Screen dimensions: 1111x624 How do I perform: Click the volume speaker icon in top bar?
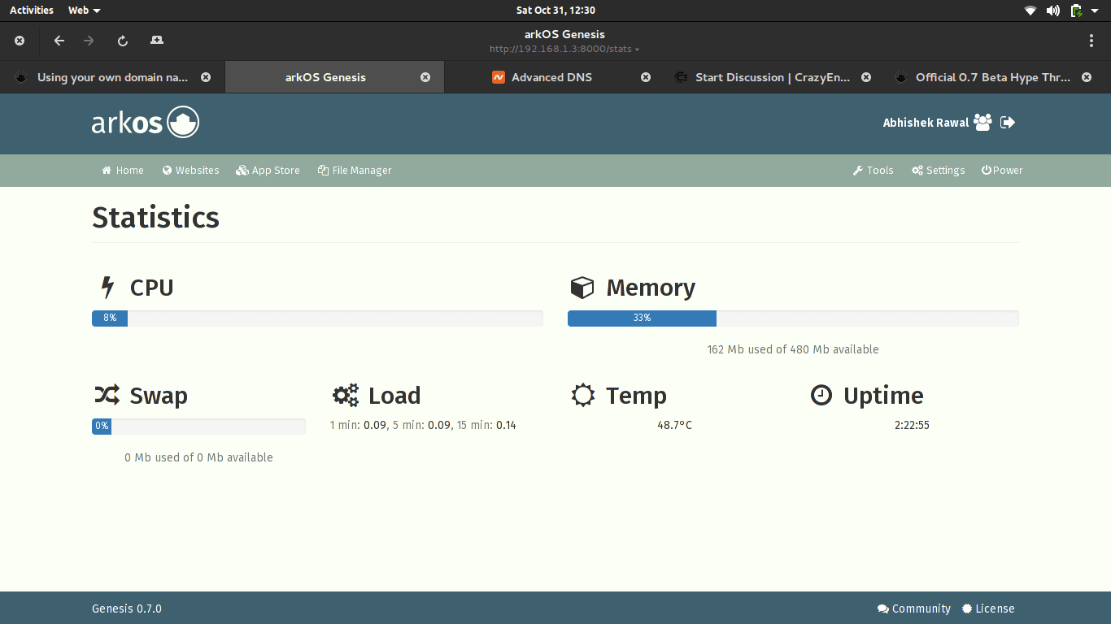tap(1053, 11)
